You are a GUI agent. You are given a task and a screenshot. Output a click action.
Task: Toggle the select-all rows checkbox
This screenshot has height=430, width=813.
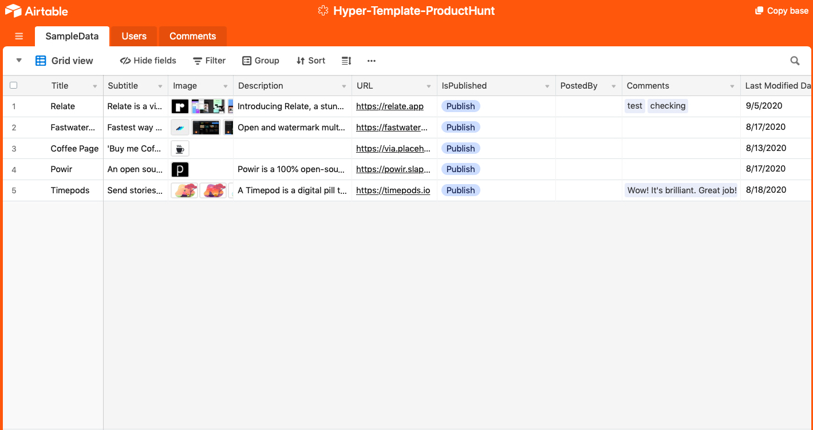[x=14, y=85]
